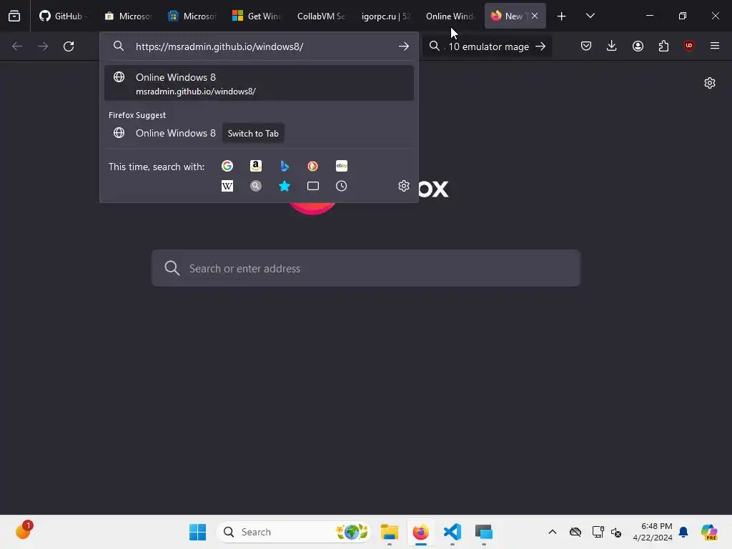Search this time with Amazon

click(256, 166)
